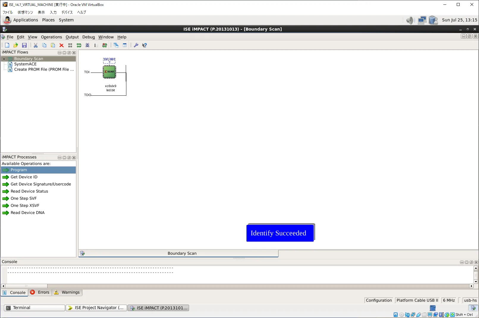Click the What's This help cursor icon
This screenshot has width=479, height=318.
[145, 45]
